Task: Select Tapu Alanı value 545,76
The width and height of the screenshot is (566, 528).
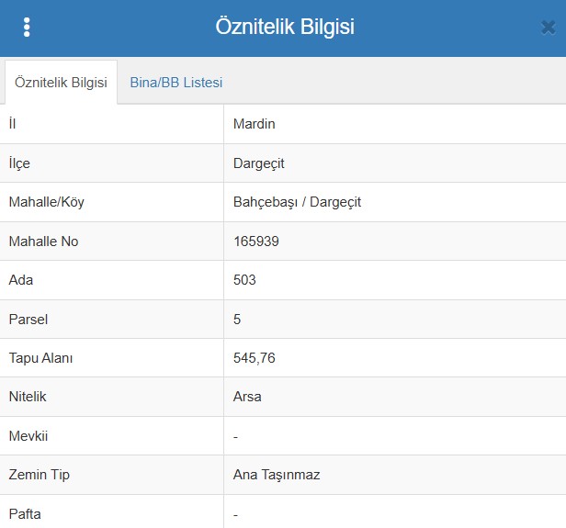Action: 255,358
